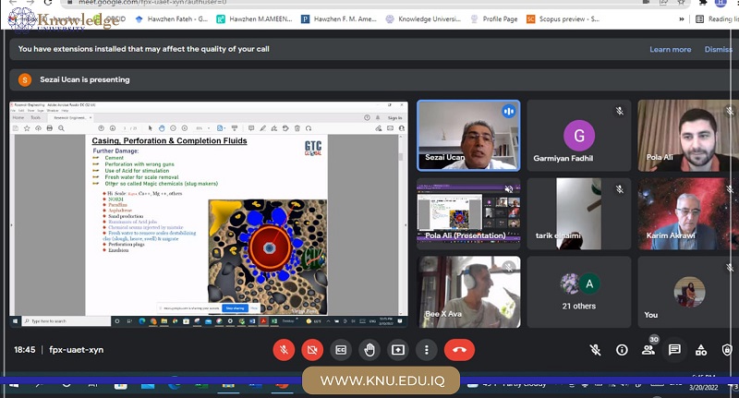Click Learn more in extensions banner

(x=671, y=50)
